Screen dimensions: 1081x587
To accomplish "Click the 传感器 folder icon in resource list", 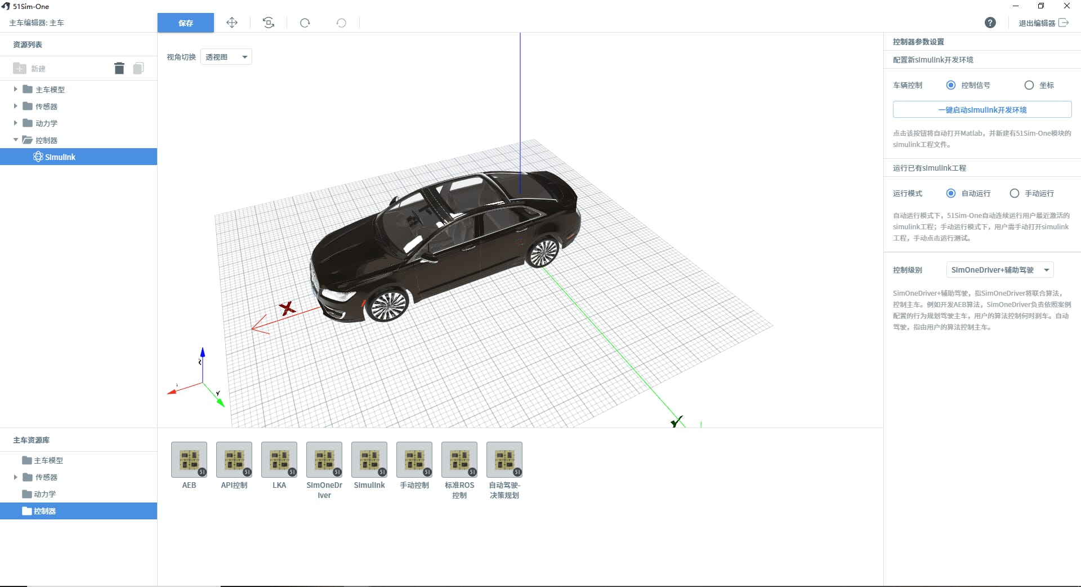I will point(28,106).
